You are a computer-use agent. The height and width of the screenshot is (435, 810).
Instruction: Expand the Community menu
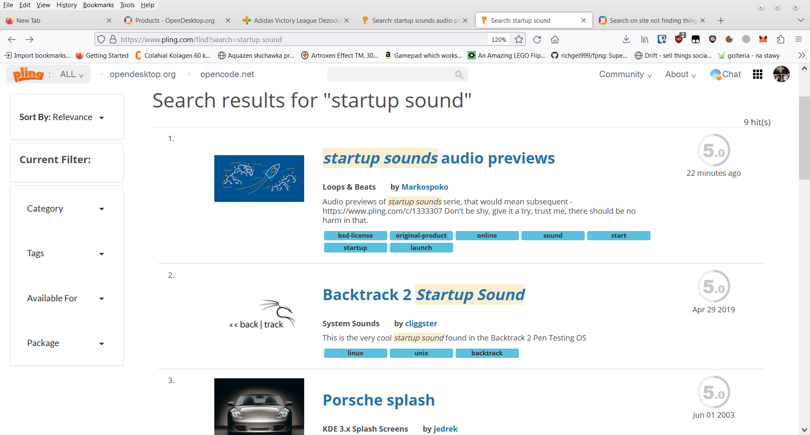click(625, 74)
